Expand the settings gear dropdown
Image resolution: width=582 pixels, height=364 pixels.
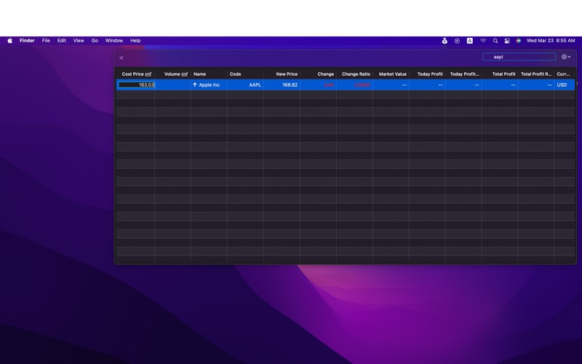click(565, 57)
